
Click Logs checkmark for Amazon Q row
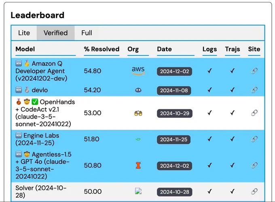(x=209, y=71)
